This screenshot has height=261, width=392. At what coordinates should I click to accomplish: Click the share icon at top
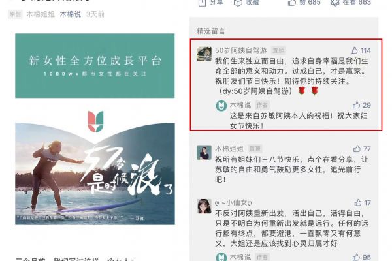tap(202, 3)
